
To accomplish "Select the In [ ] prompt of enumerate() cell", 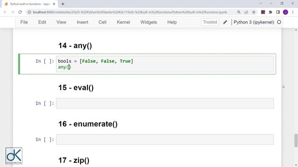I will pos(45,140).
